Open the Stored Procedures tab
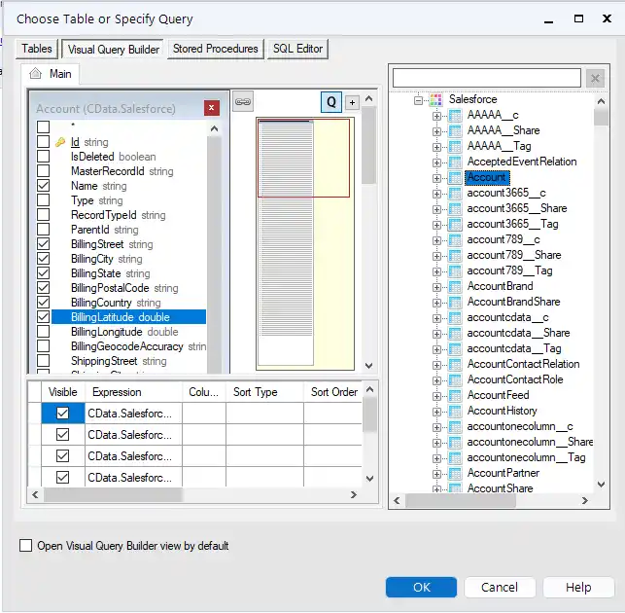625x613 pixels. [x=215, y=49]
